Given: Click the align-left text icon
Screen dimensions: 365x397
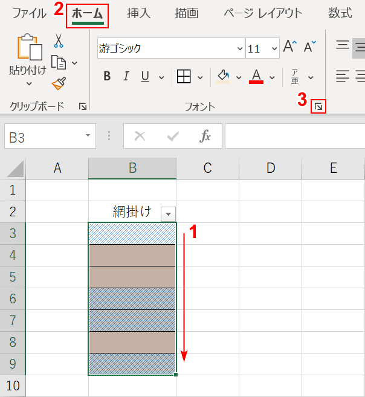Looking at the screenshot, I should pos(343,76).
